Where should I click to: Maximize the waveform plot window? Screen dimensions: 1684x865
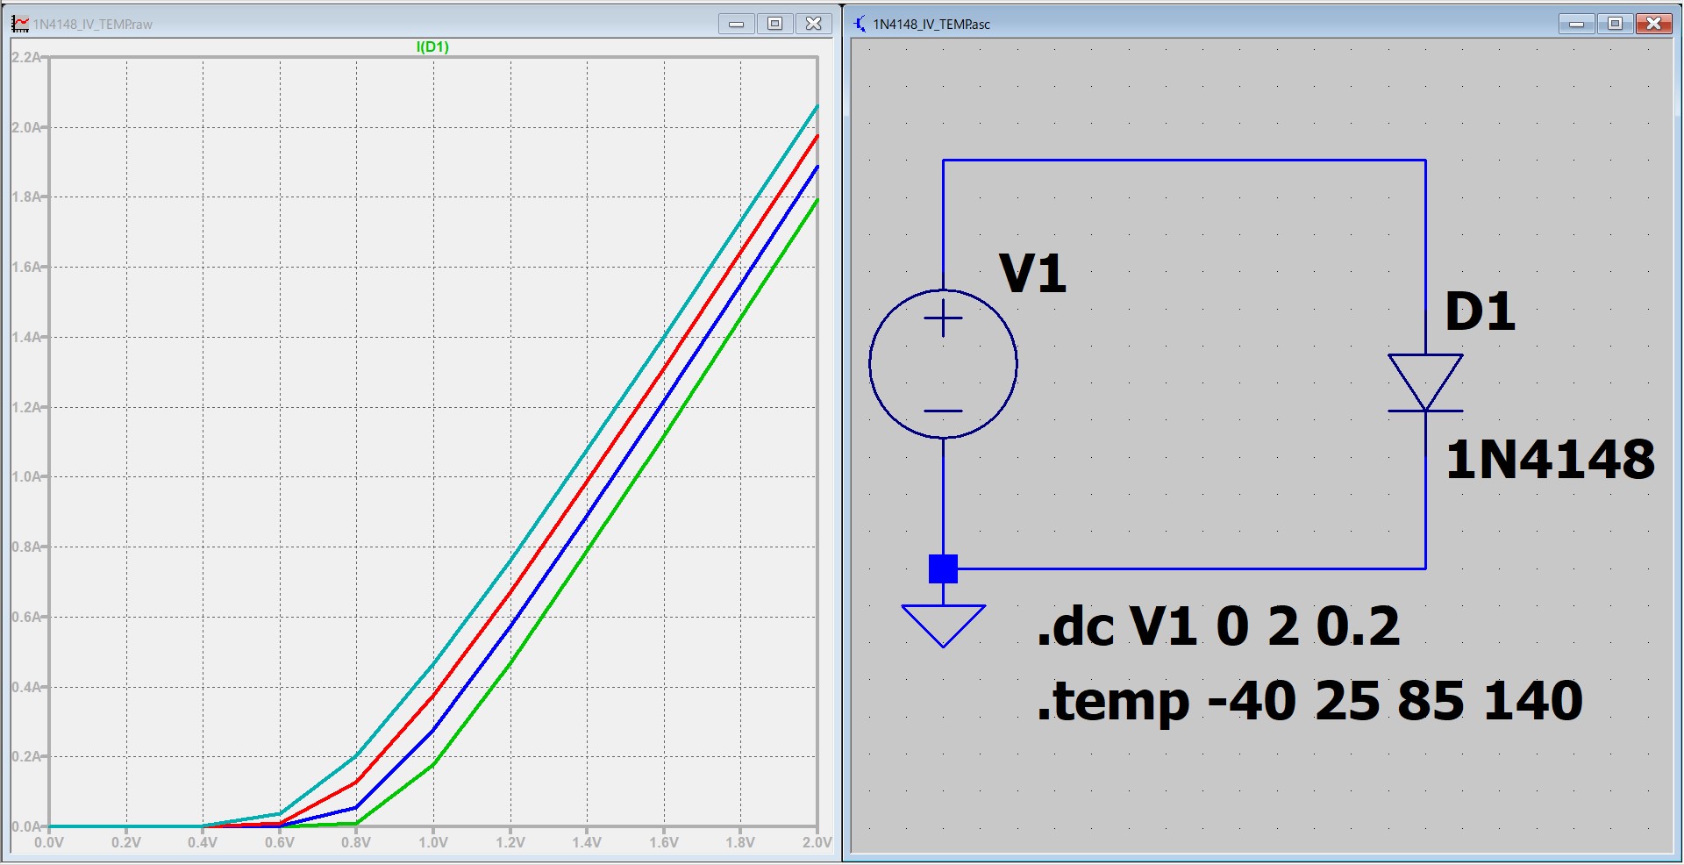[x=774, y=24]
